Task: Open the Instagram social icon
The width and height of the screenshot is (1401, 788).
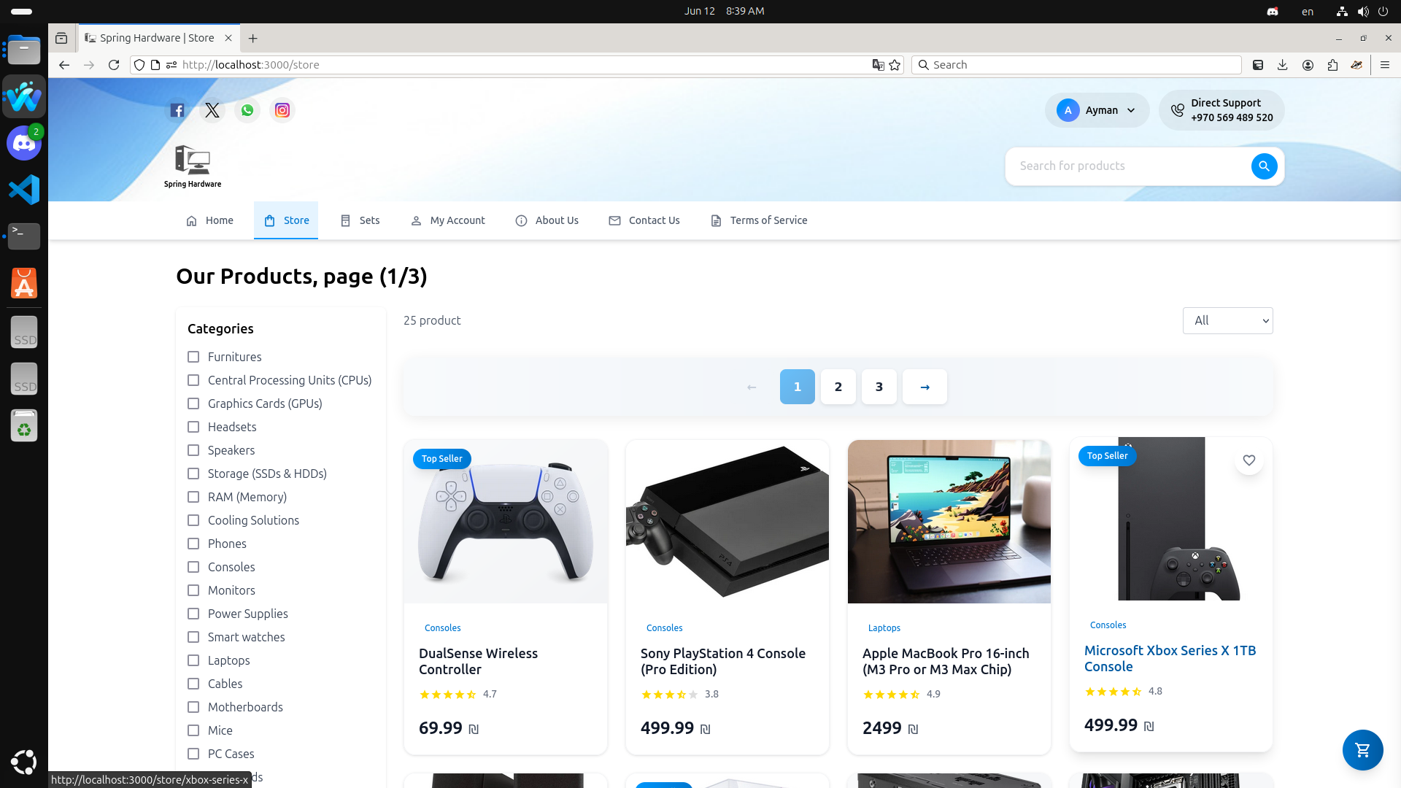Action: (282, 110)
